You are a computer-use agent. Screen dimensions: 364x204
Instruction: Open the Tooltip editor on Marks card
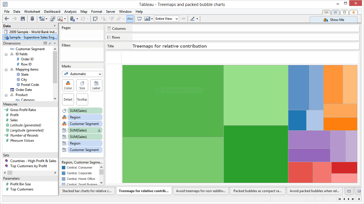[x=82, y=99]
